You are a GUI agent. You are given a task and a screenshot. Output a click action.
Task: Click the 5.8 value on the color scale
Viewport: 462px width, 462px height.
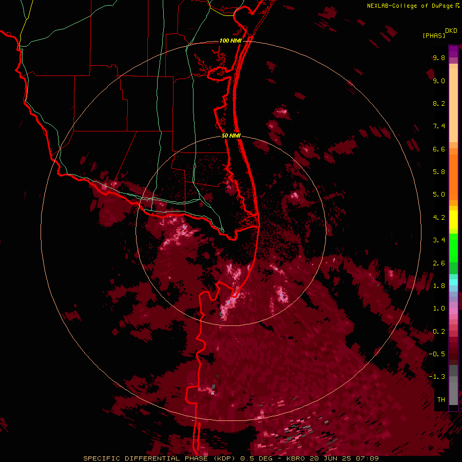[x=439, y=172]
